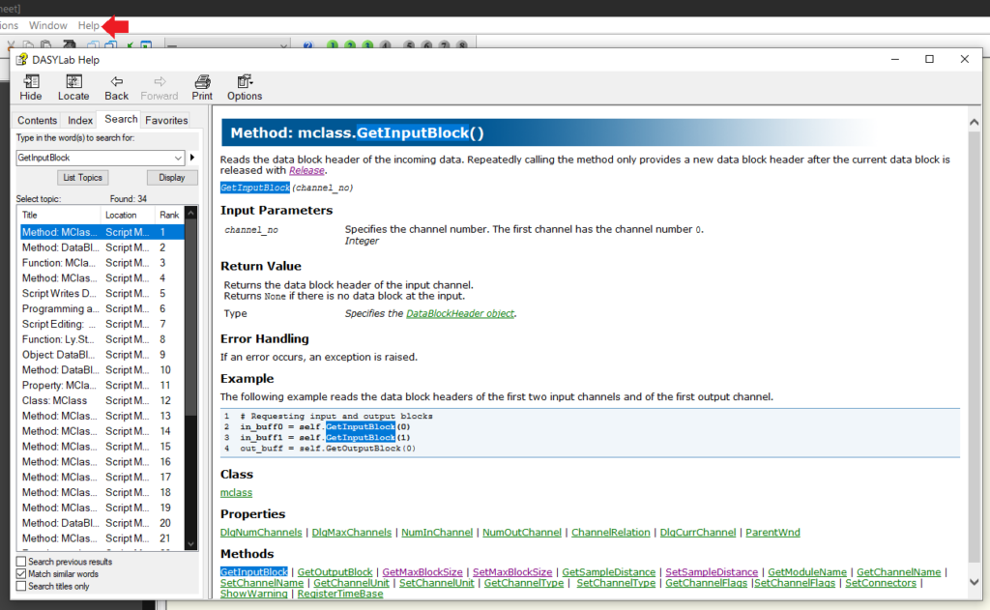This screenshot has width=990, height=610.
Task: Click the content pane vertical scrollbar
Action: (x=974, y=345)
